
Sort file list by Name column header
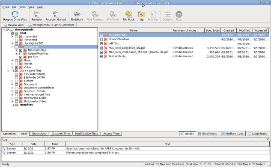click(x=135, y=30)
